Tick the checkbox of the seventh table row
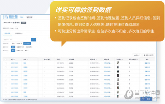 coord(5,88)
